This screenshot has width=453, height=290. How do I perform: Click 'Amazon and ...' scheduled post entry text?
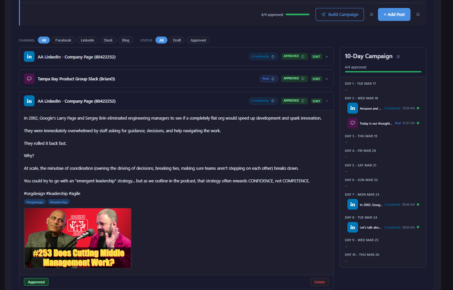(x=371, y=109)
